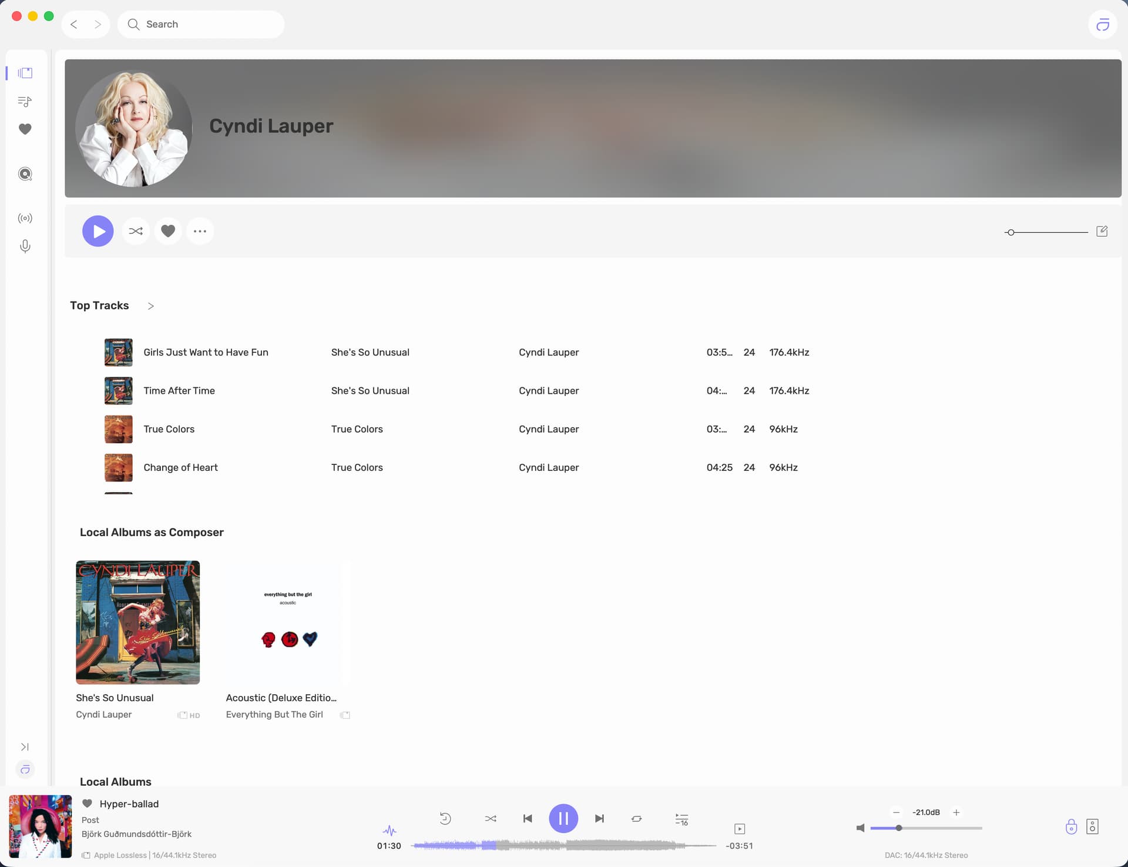Viewport: 1128px width, 867px height.
Task: Open the Time After Time track
Action: tap(179, 390)
